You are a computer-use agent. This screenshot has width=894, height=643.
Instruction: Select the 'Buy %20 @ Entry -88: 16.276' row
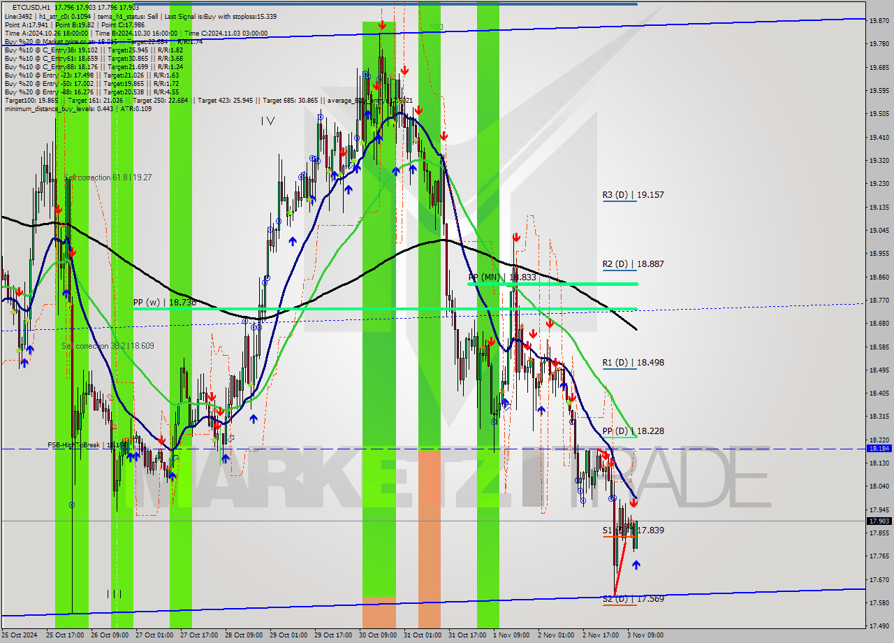coord(91,92)
